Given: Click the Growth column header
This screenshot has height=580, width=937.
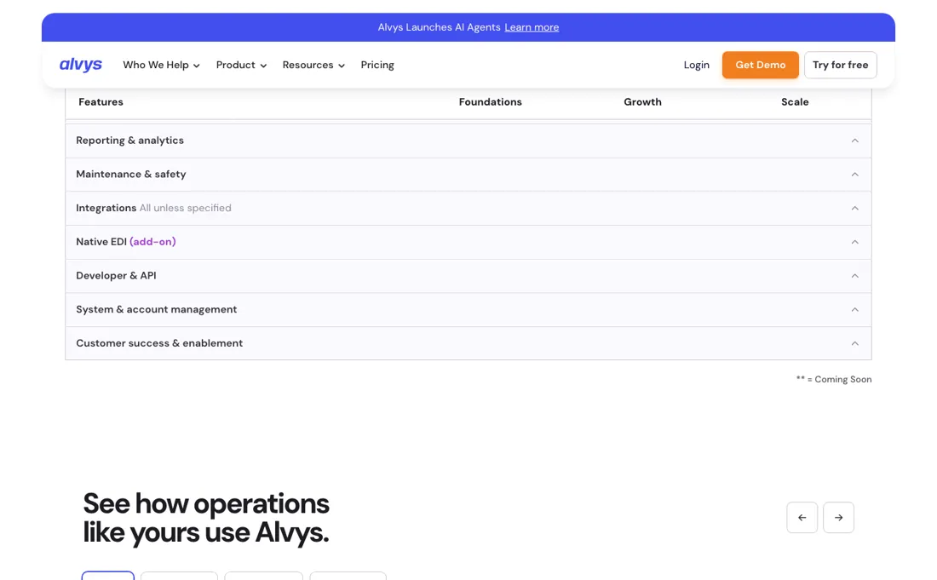Looking at the screenshot, I should 642,102.
